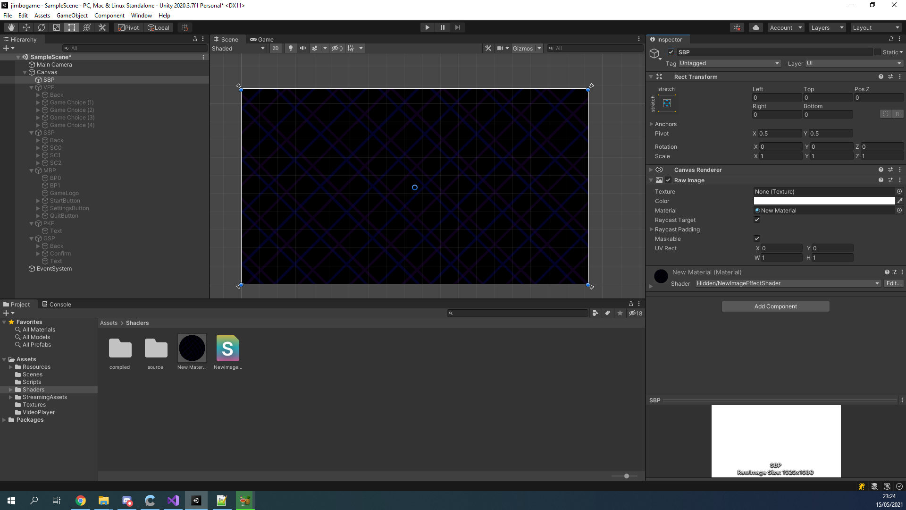Select the Move tool in the toolbar

(x=26, y=27)
